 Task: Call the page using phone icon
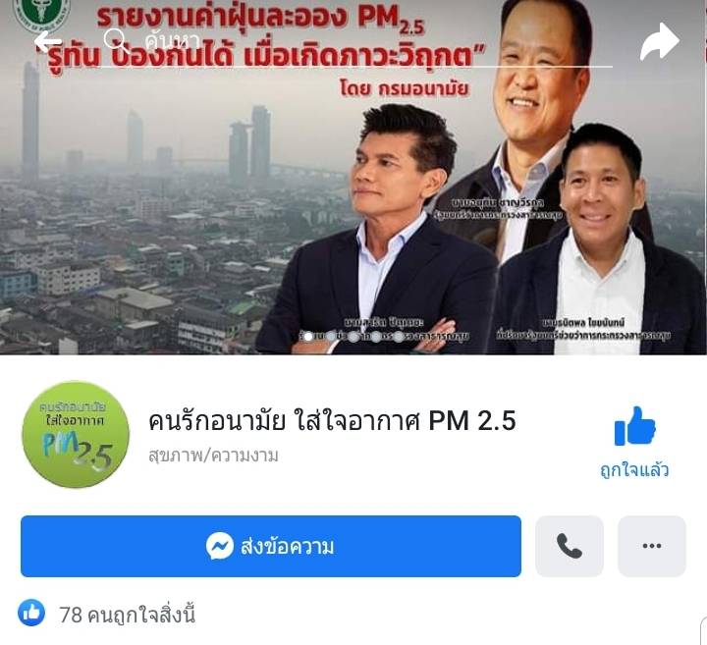[x=569, y=546]
